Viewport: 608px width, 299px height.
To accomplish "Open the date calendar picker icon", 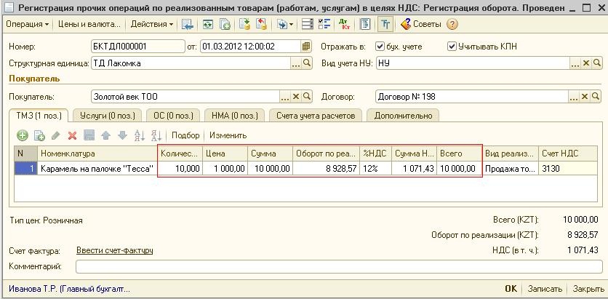I will pyautogui.click(x=306, y=47).
